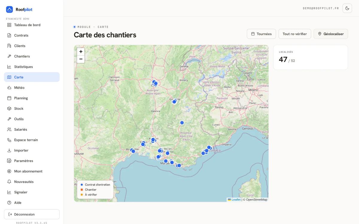
Task: Open the OpenStreetMap attribution link
Action: pos(256,200)
